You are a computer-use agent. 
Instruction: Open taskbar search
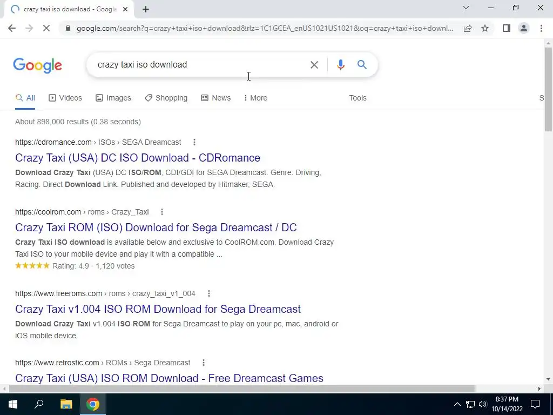click(39, 404)
